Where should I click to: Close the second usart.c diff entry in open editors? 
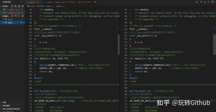[x=4, y=13]
